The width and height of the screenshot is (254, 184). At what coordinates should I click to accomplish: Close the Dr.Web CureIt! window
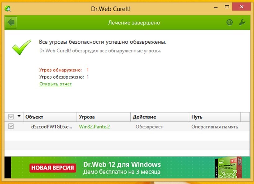[x=242, y=7]
